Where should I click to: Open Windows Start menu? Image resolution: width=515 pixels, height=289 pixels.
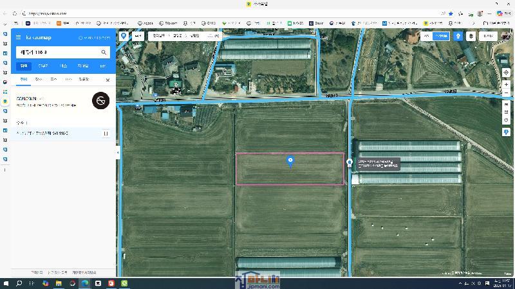click(x=6, y=283)
